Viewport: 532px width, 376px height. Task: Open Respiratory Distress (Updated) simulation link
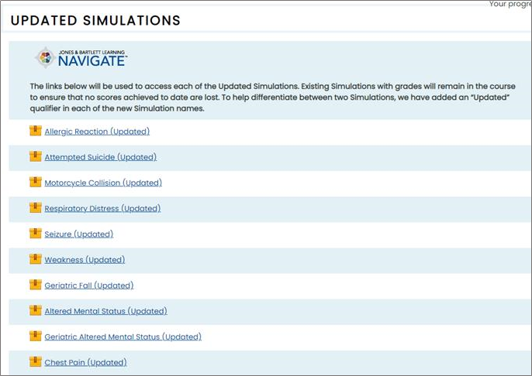point(102,208)
